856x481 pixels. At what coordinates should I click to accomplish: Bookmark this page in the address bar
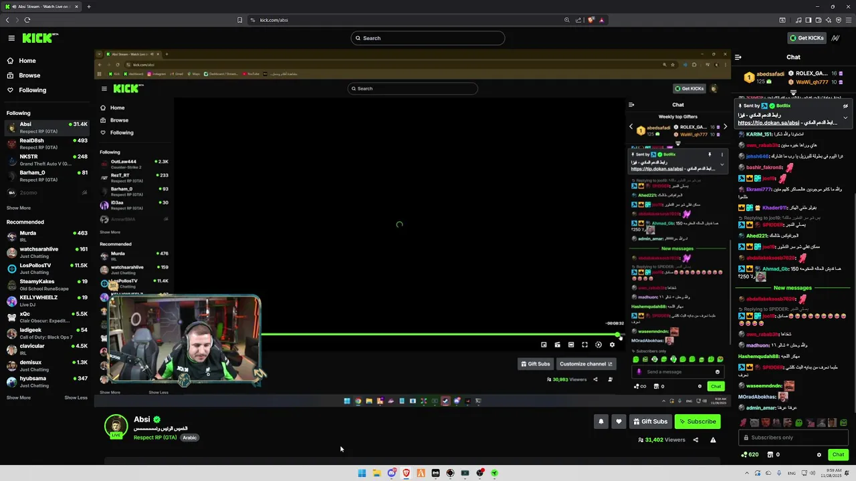(x=240, y=20)
